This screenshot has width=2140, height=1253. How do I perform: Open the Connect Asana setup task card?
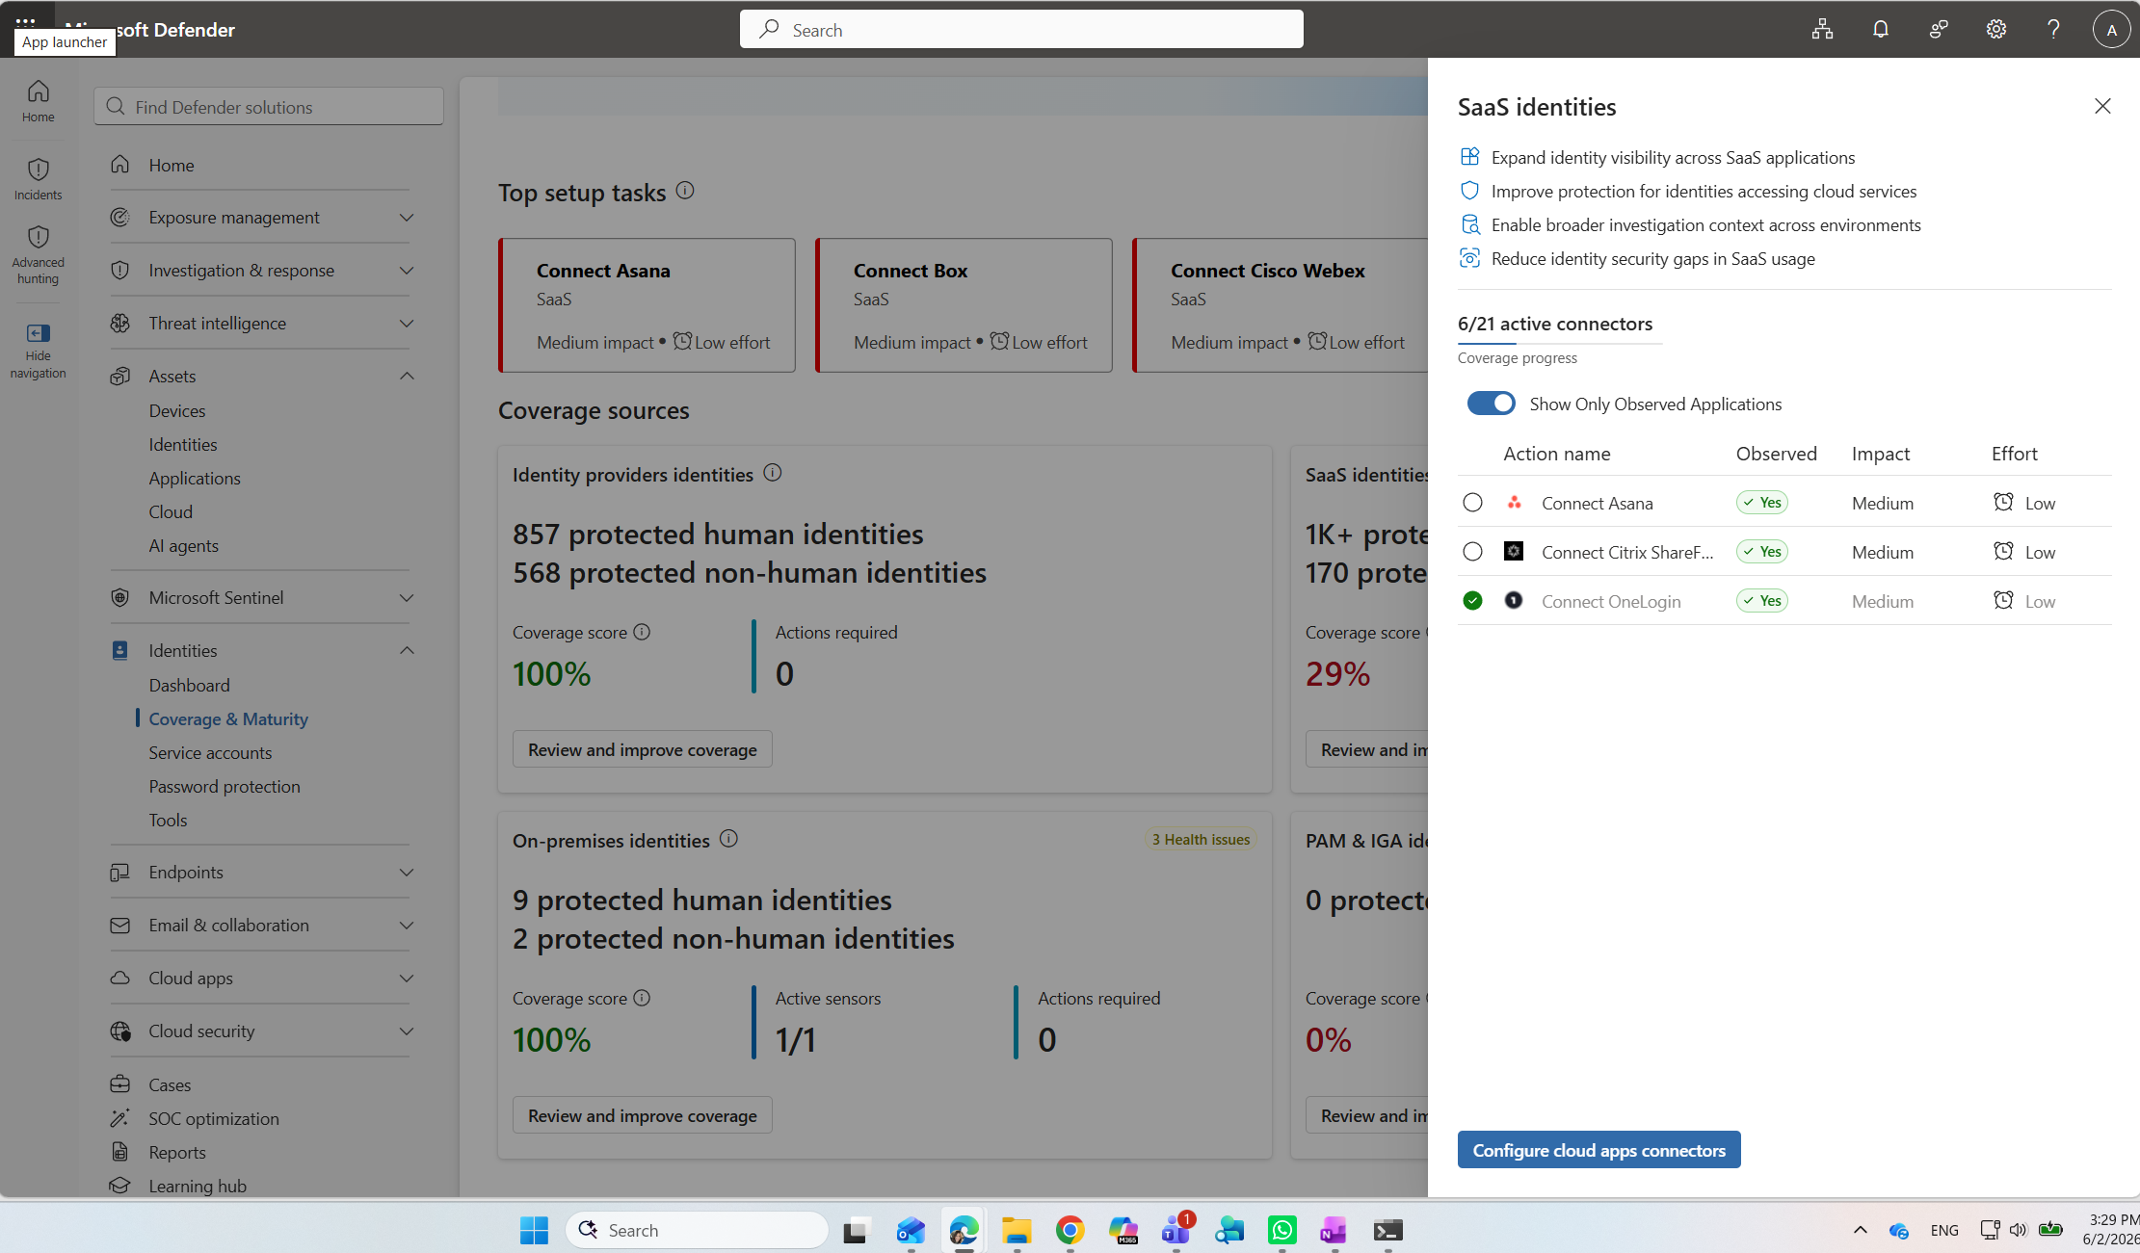(x=647, y=305)
